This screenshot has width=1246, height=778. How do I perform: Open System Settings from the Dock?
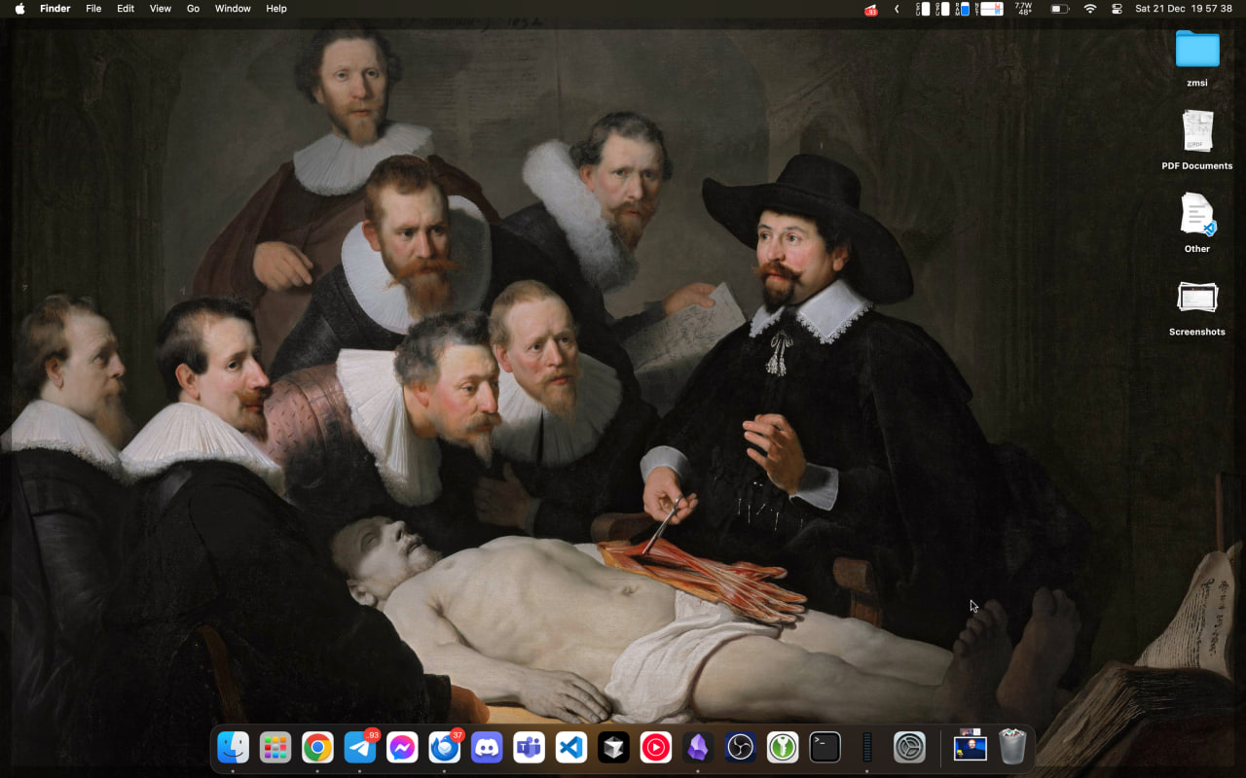coord(909,748)
